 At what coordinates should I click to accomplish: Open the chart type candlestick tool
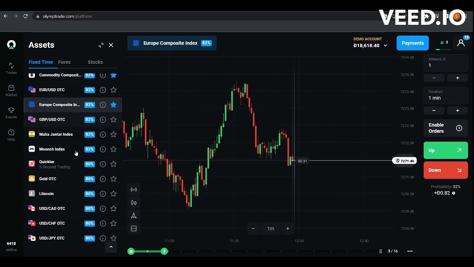coord(134,203)
